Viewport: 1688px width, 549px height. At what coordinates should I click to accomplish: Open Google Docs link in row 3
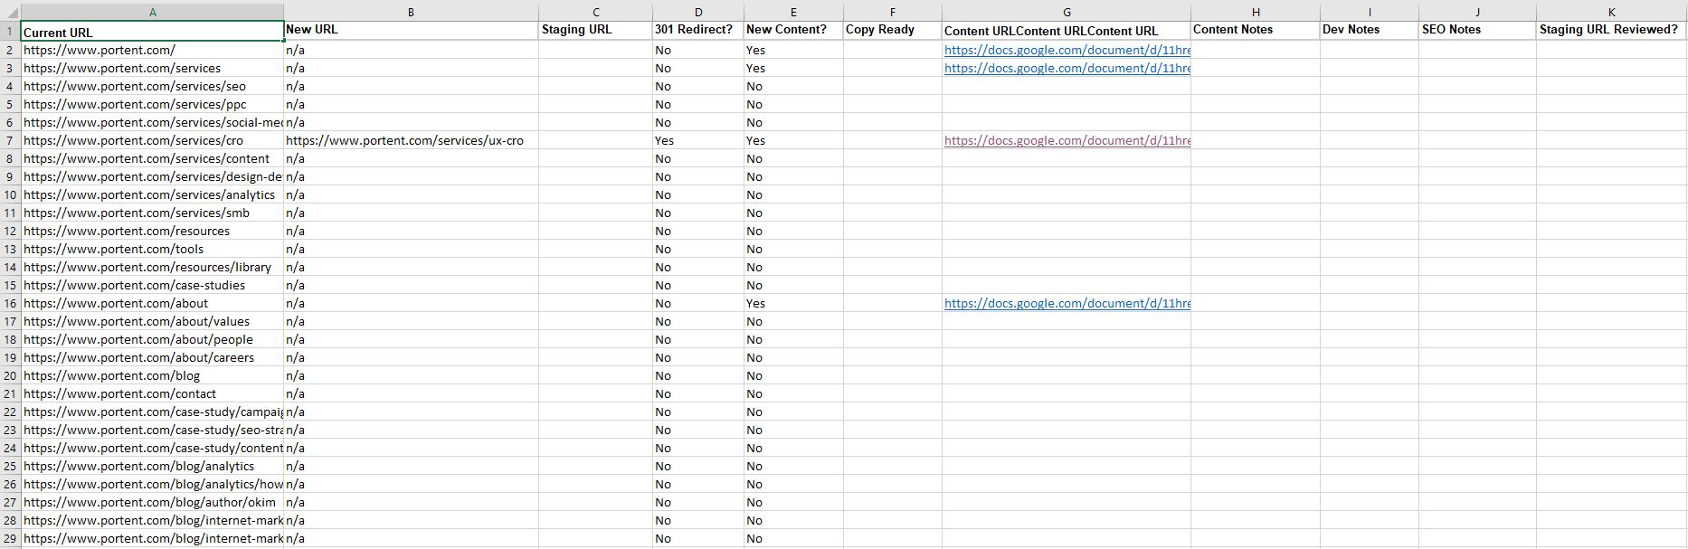tap(1067, 68)
